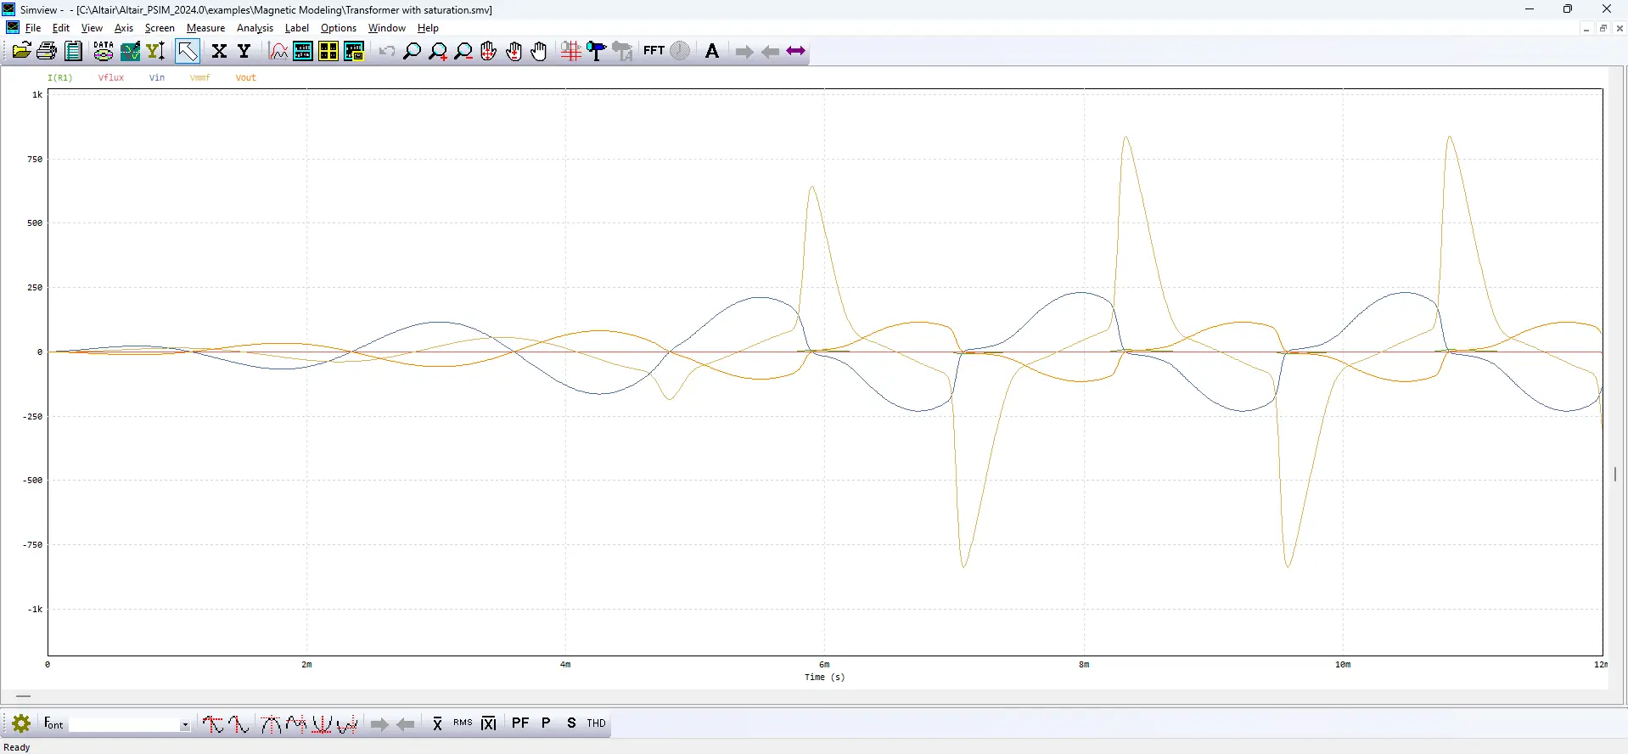Open the DATA view icon

coord(104,51)
